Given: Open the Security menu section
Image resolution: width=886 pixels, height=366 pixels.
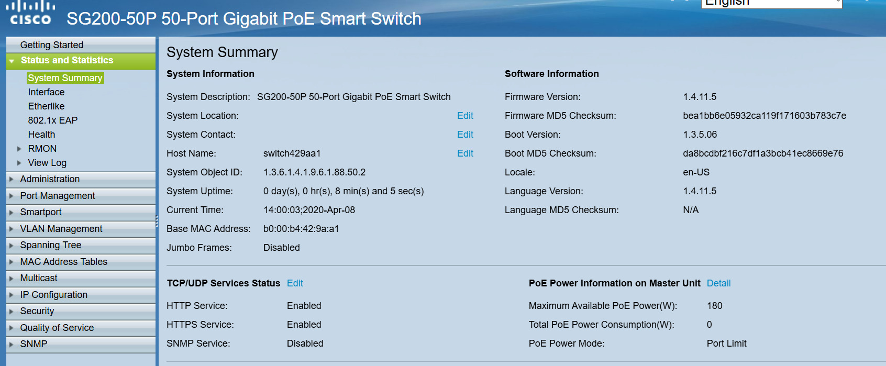Looking at the screenshot, I should pos(37,311).
